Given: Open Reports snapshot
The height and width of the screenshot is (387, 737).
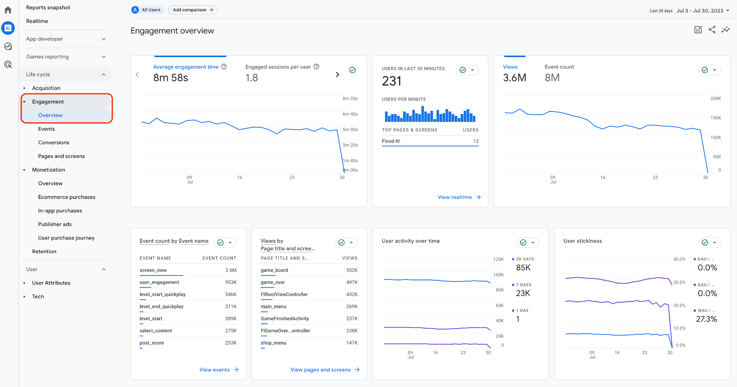Looking at the screenshot, I should pyautogui.click(x=48, y=8).
